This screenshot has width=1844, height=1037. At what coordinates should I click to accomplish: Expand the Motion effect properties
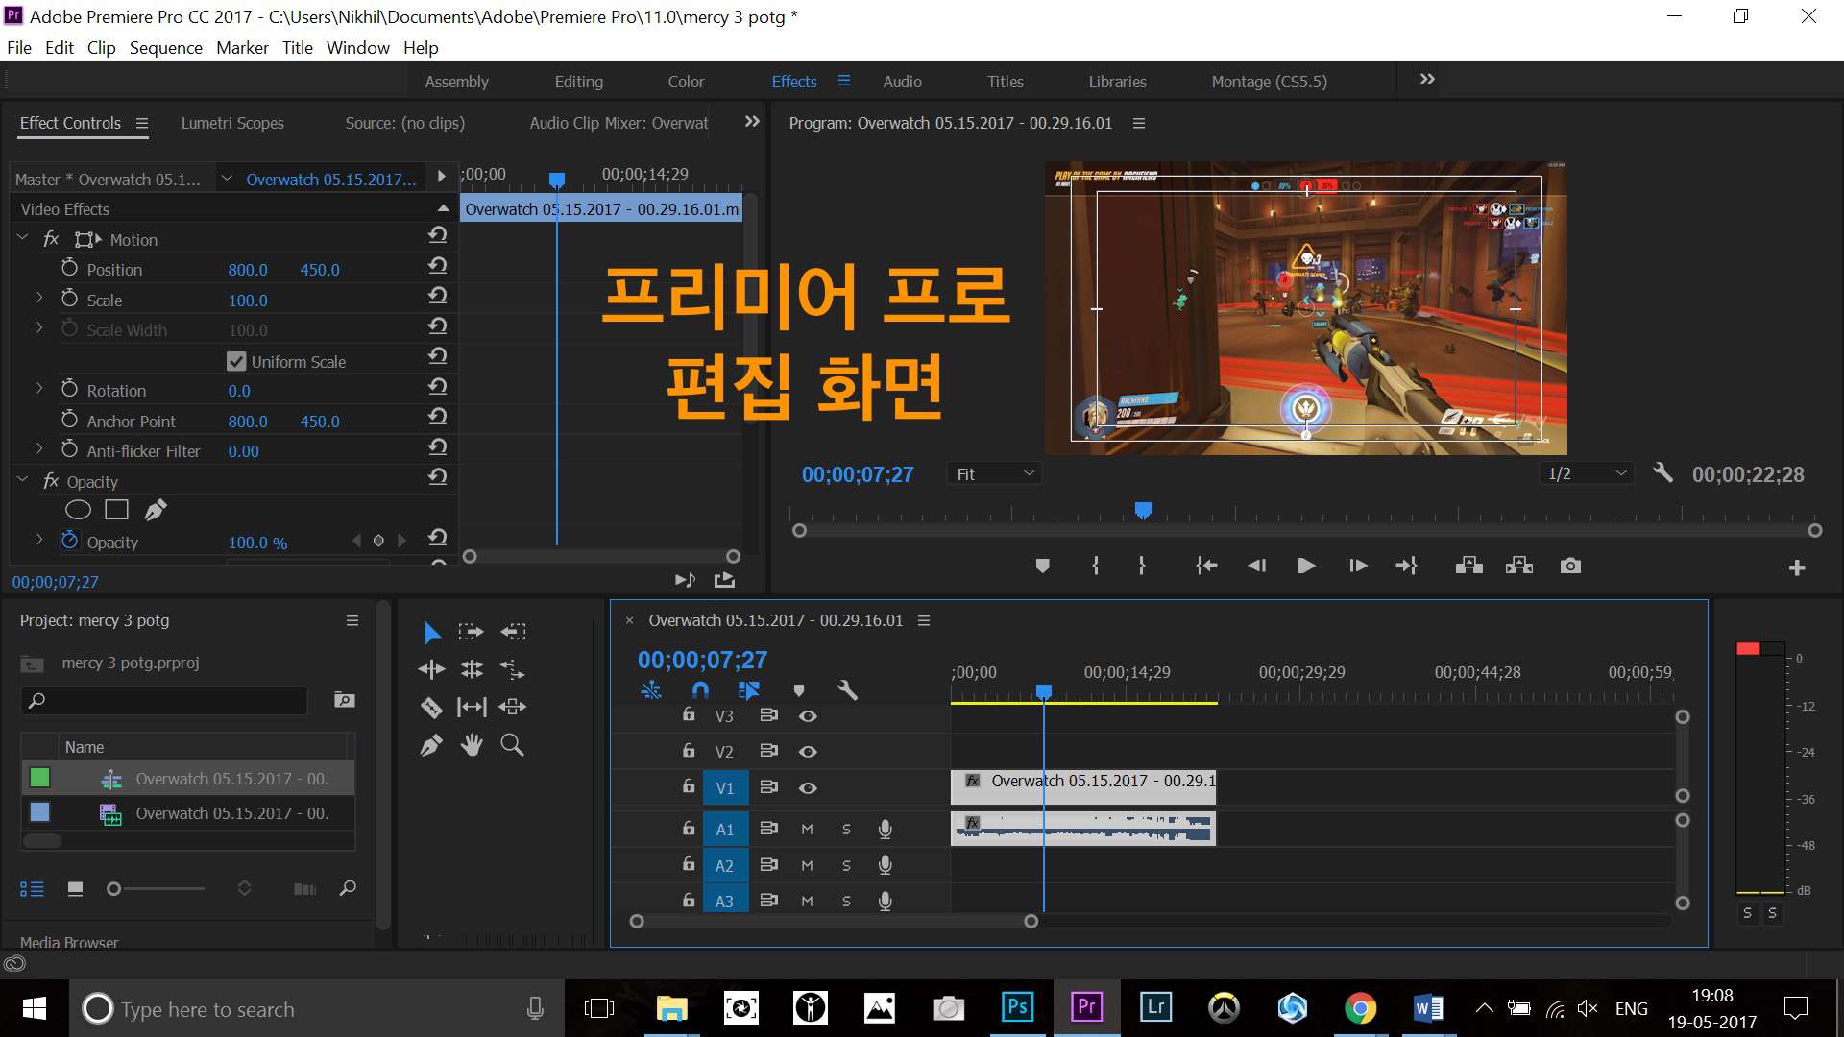coord(23,239)
